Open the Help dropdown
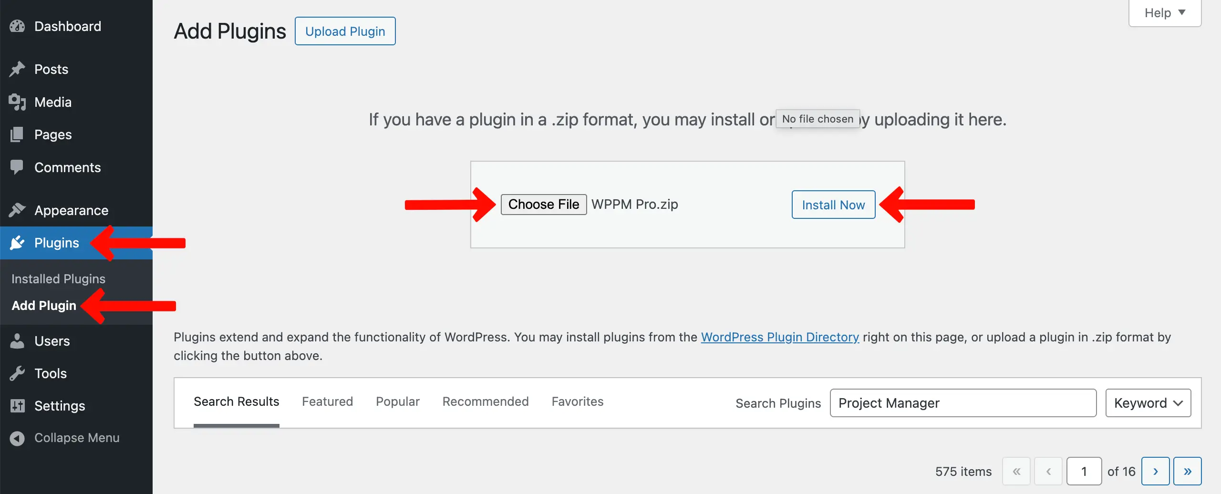 point(1164,13)
